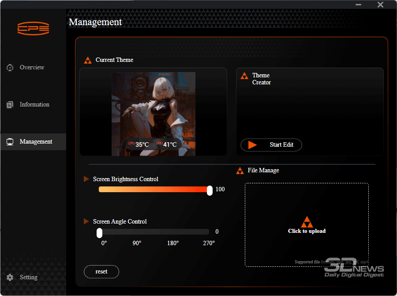Screen dimensions: 397x296
Task: Open the Setting page
Action: [33, 277]
